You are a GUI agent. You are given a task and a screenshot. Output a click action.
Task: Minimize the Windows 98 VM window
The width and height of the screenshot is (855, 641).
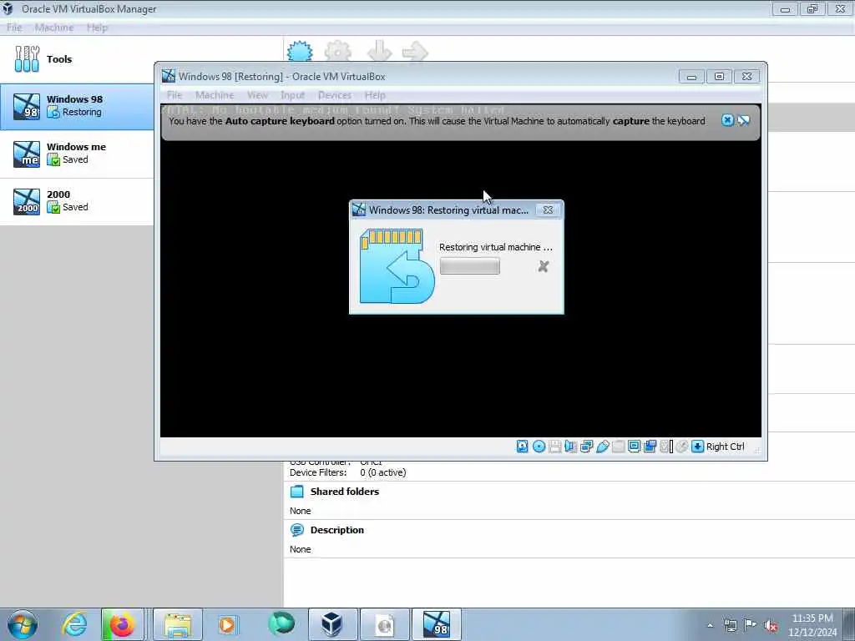click(x=691, y=76)
